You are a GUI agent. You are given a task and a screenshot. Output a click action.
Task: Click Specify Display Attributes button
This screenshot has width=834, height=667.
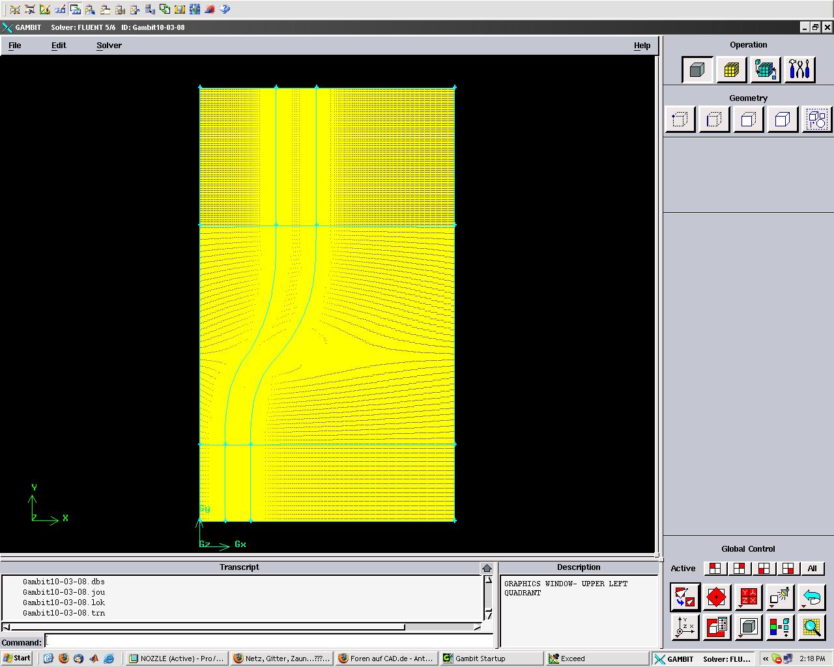coord(717,627)
